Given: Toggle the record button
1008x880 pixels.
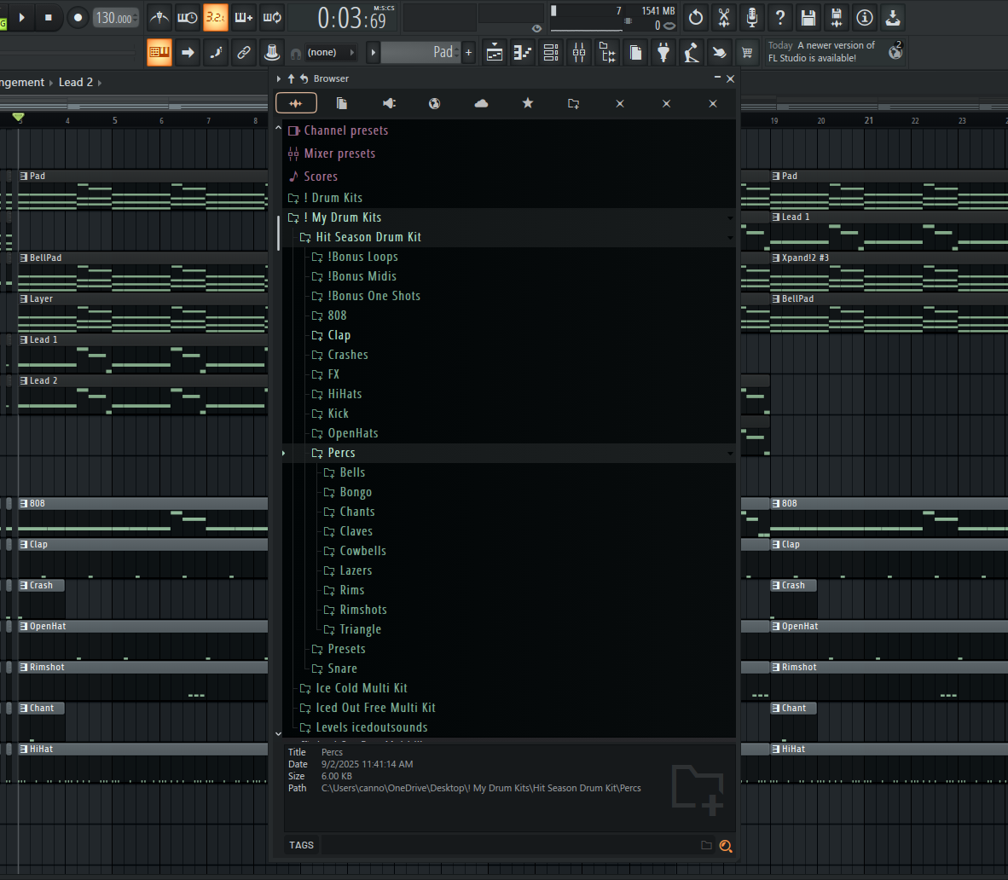Looking at the screenshot, I should click(78, 17).
